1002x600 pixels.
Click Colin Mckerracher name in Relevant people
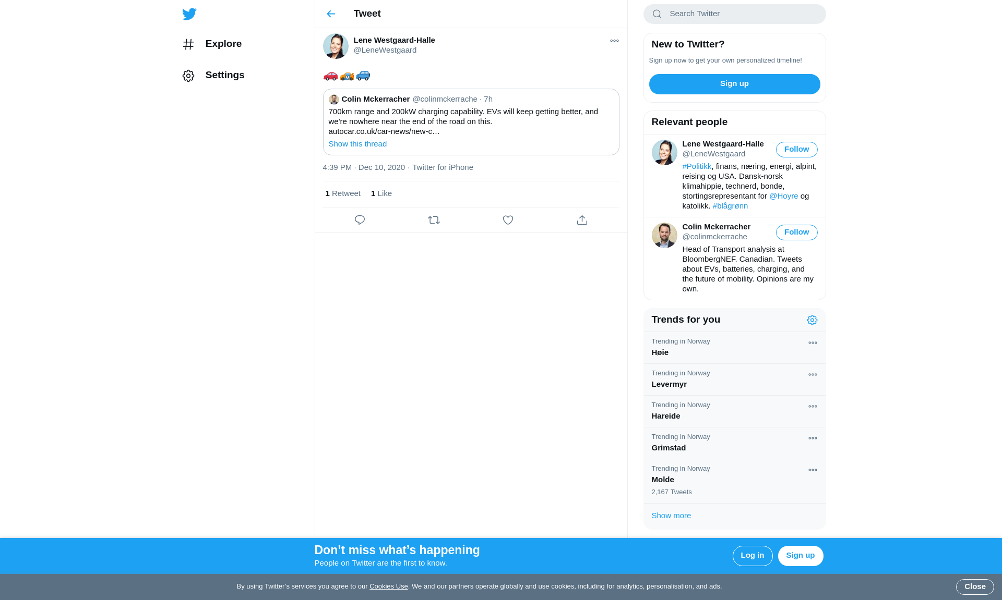(x=716, y=227)
